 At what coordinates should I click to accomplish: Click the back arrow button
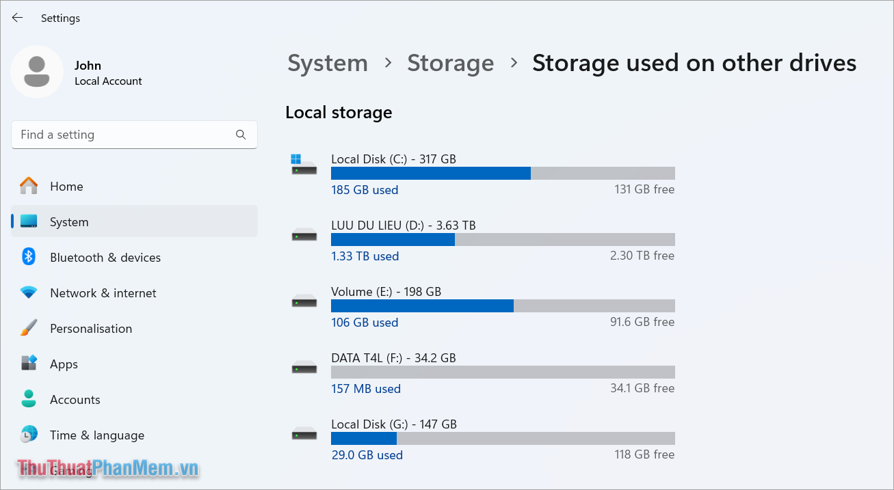17,18
